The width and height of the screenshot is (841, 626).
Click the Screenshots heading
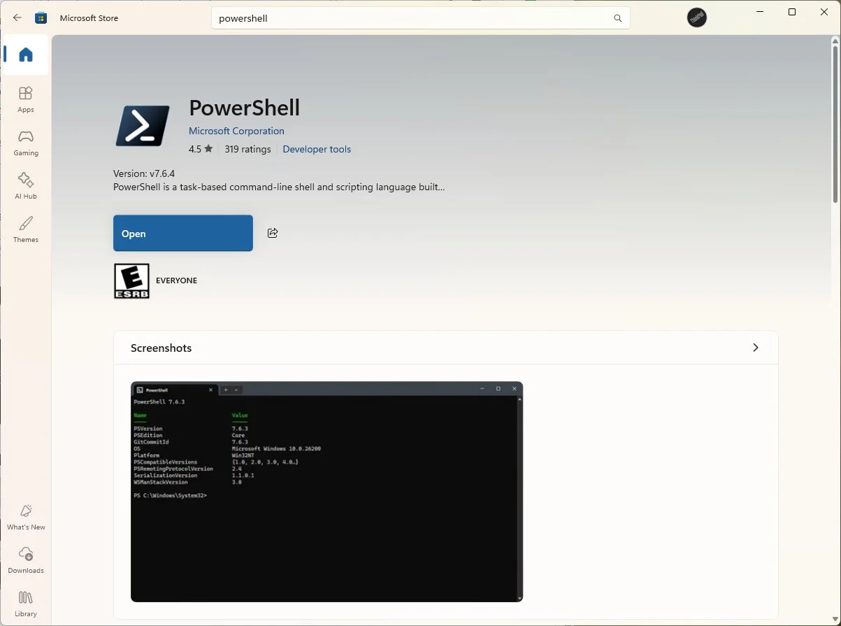tap(161, 348)
